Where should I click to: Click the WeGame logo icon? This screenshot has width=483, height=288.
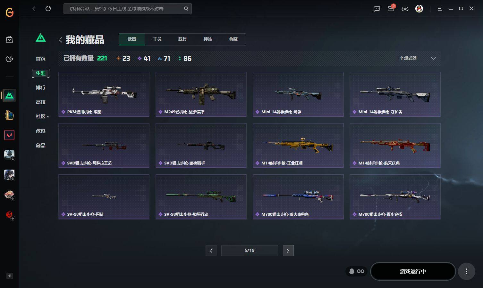(10, 12)
